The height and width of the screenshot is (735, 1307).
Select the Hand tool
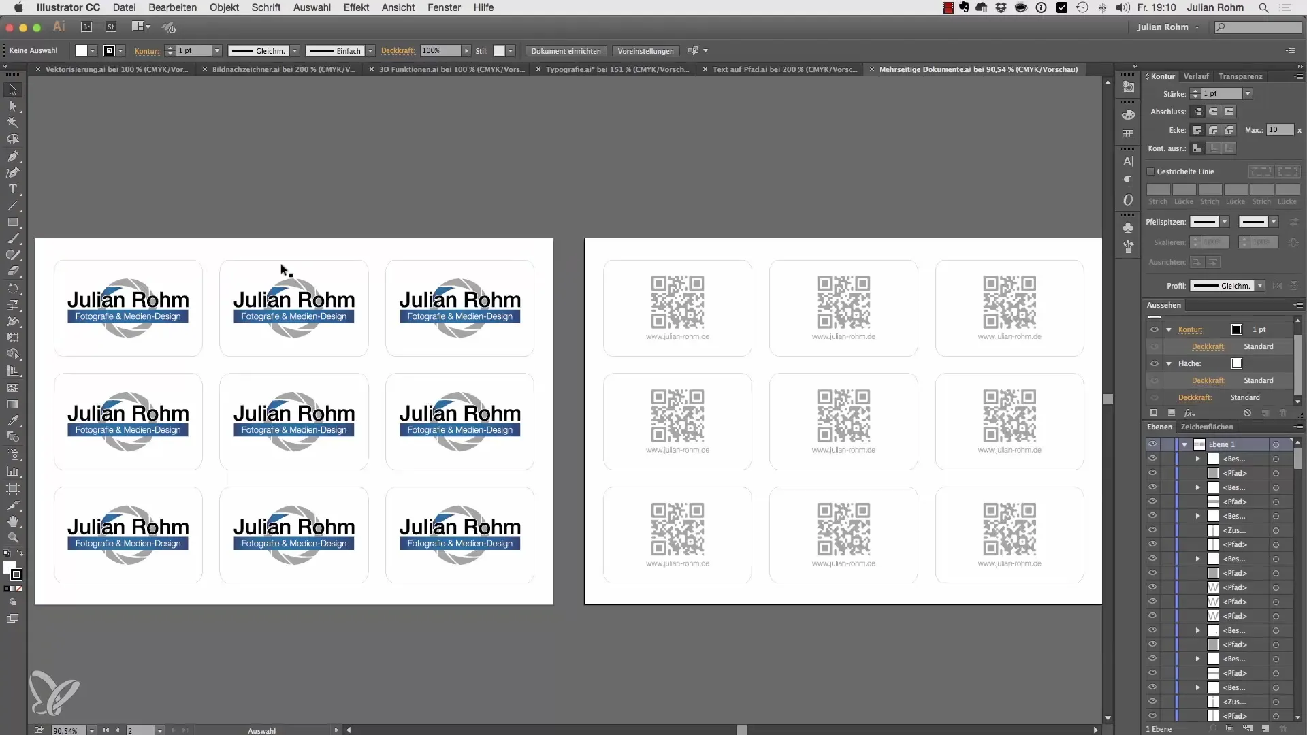[x=12, y=521]
